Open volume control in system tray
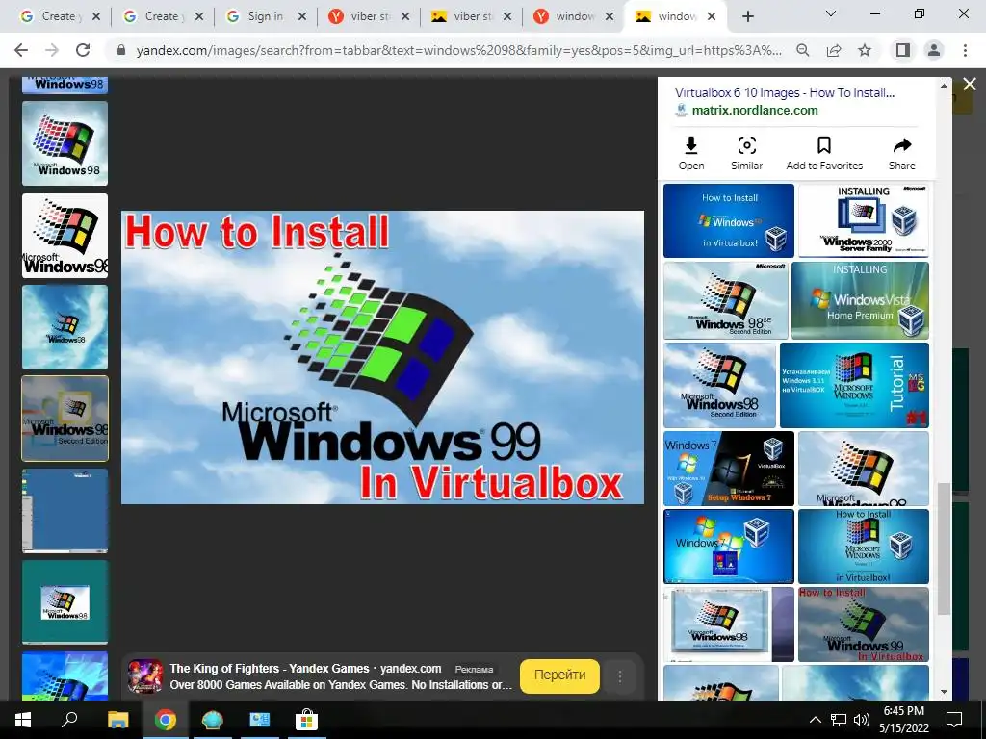This screenshot has height=739, width=986. [x=862, y=720]
